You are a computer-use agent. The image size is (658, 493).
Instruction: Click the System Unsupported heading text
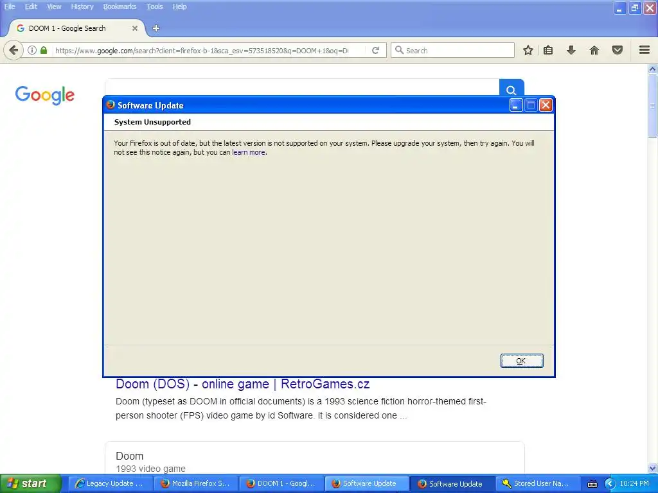pyautogui.click(x=152, y=122)
